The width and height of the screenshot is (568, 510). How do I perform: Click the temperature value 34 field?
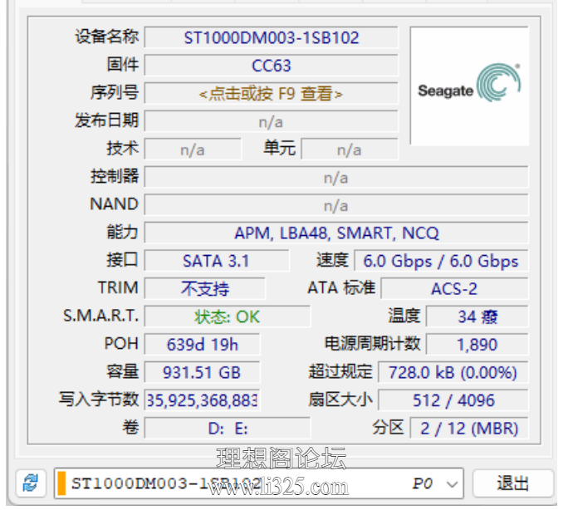[x=477, y=316]
